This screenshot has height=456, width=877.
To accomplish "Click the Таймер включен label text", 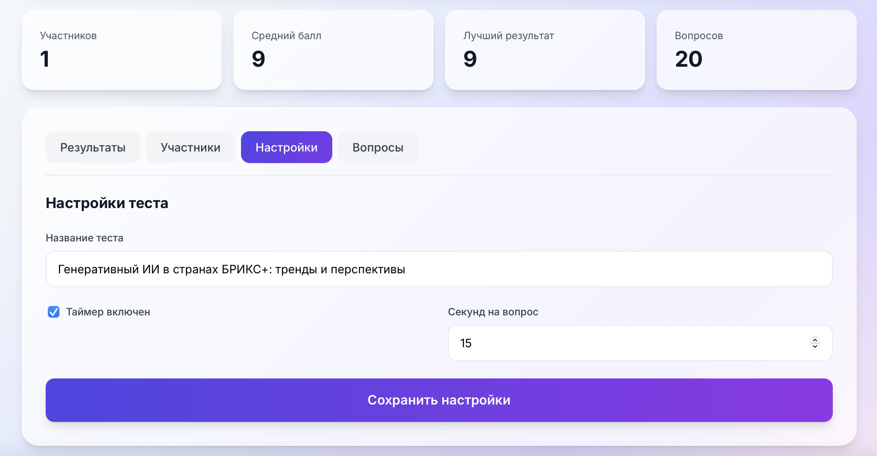I will (x=108, y=312).
